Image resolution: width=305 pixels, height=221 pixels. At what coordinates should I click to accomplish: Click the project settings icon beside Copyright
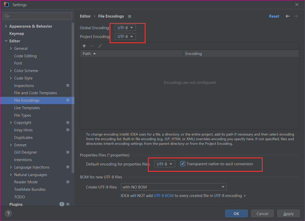(68, 123)
